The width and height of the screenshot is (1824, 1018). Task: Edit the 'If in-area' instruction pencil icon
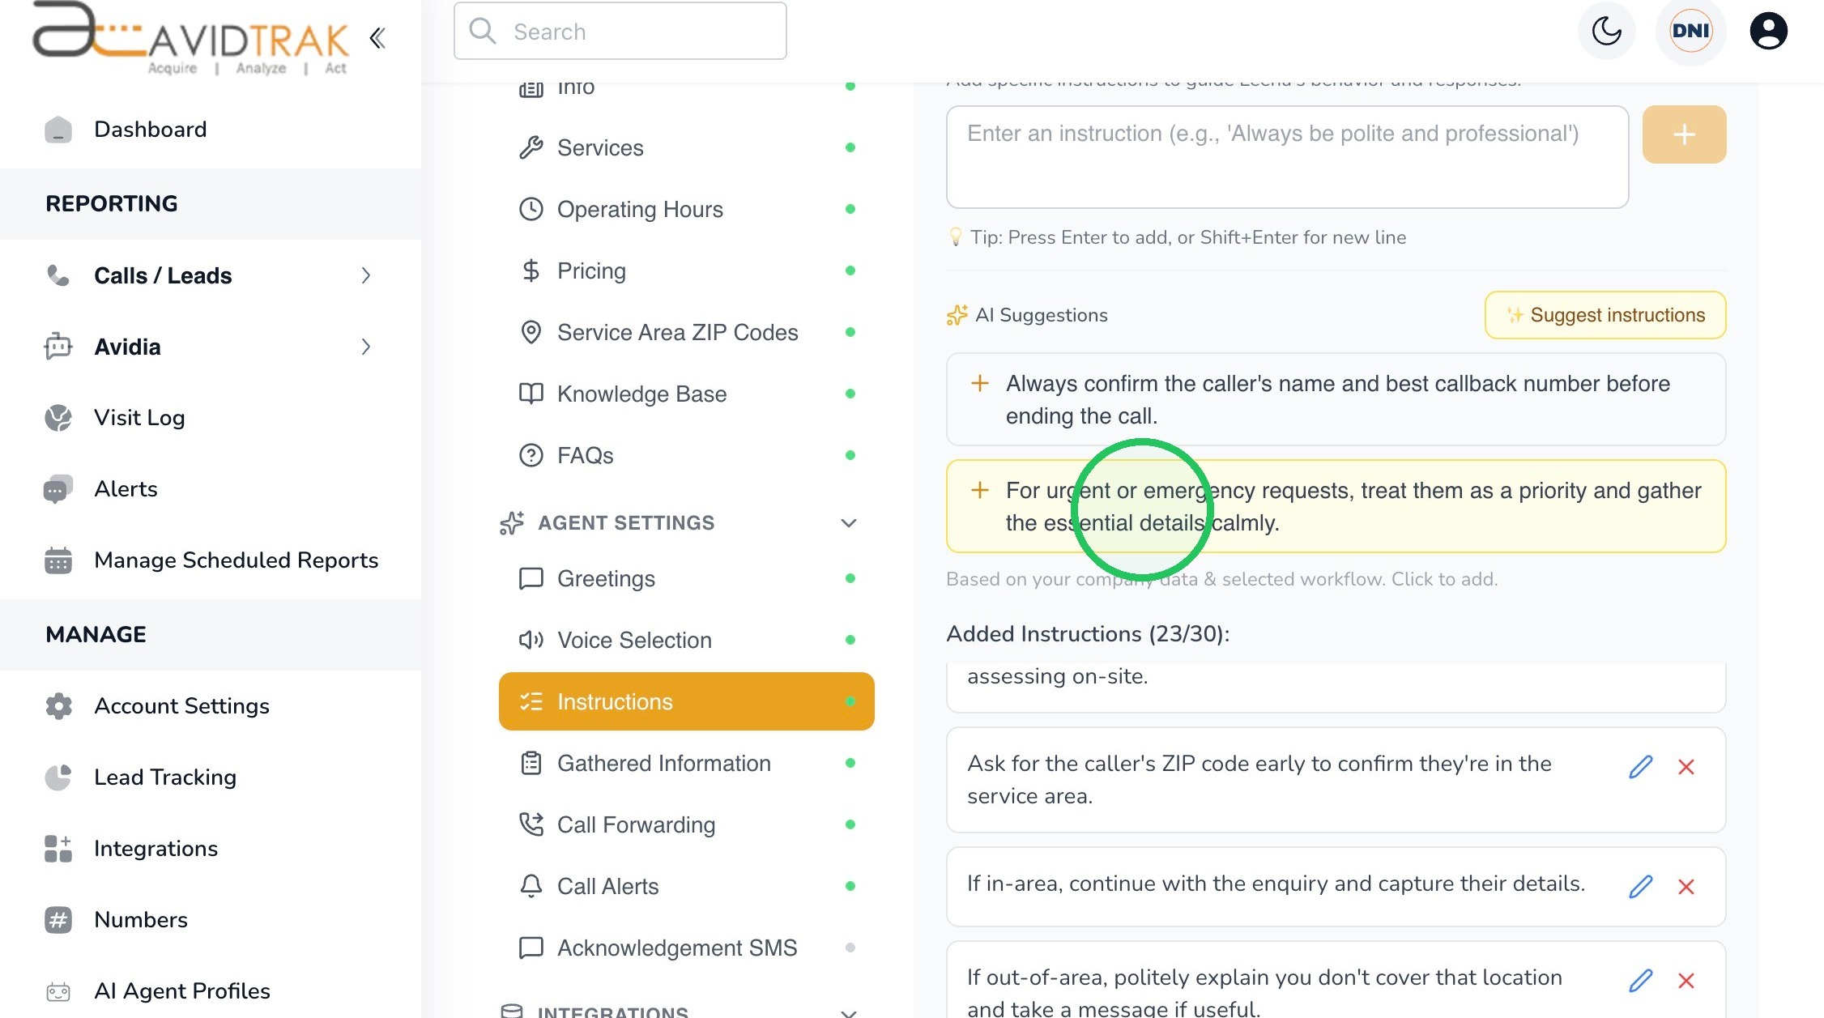point(1640,887)
